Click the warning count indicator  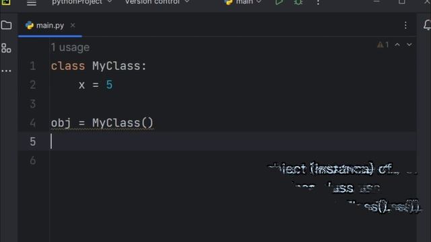pyautogui.click(x=383, y=45)
